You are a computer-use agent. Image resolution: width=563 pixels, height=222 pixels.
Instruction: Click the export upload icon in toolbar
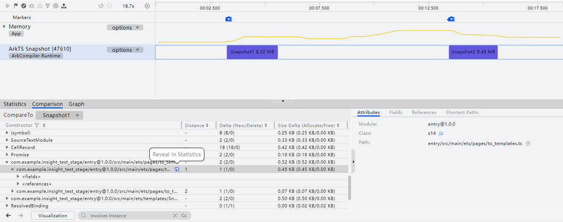click(x=64, y=6)
